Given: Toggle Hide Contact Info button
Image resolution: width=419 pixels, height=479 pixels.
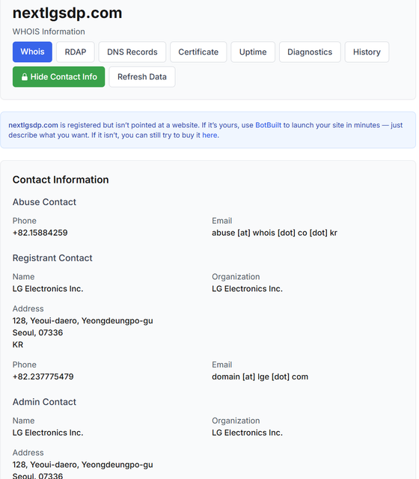Looking at the screenshot, I should coord(58,77).
